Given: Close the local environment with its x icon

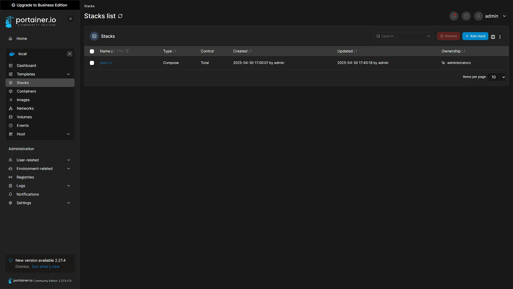Looking at the screenshot, I should click(70, 54).
